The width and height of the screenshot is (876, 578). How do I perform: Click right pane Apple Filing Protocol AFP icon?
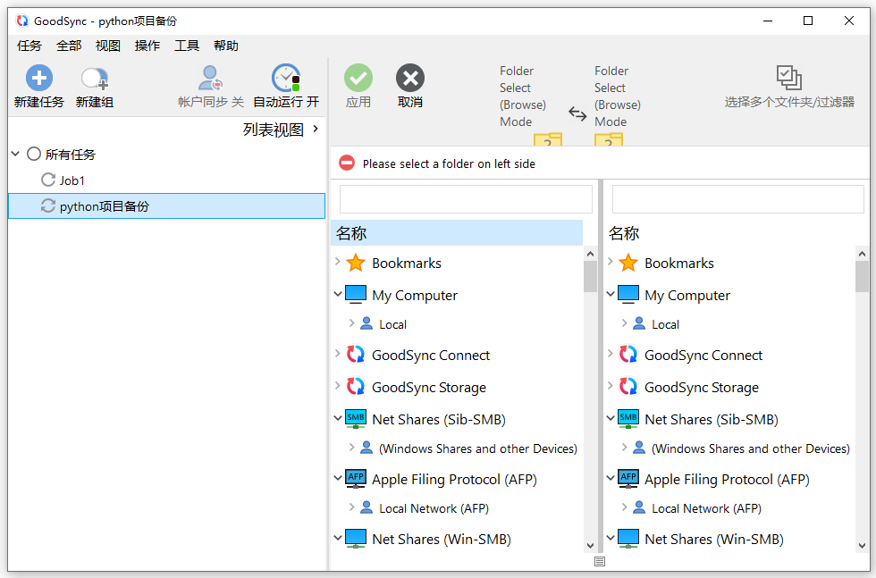[x=628, y=479]
